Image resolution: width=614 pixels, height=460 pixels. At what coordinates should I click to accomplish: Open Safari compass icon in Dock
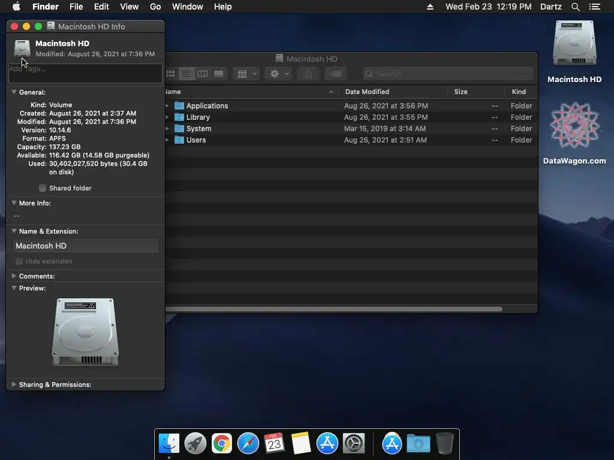248,444
